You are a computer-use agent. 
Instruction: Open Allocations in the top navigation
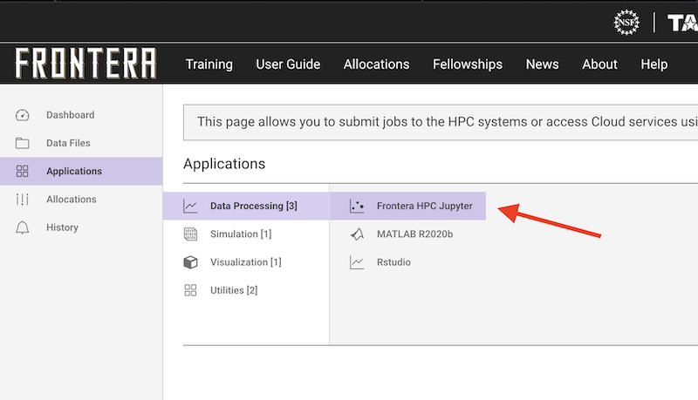(x=377, y=64)
